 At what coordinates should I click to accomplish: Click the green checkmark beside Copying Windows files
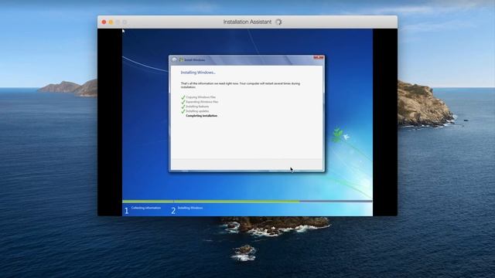click(183, 97)
